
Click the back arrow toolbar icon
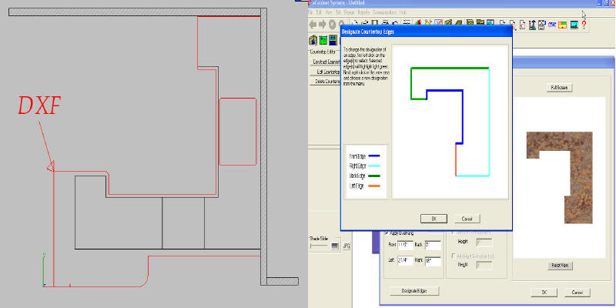click(x=313, y=25)
